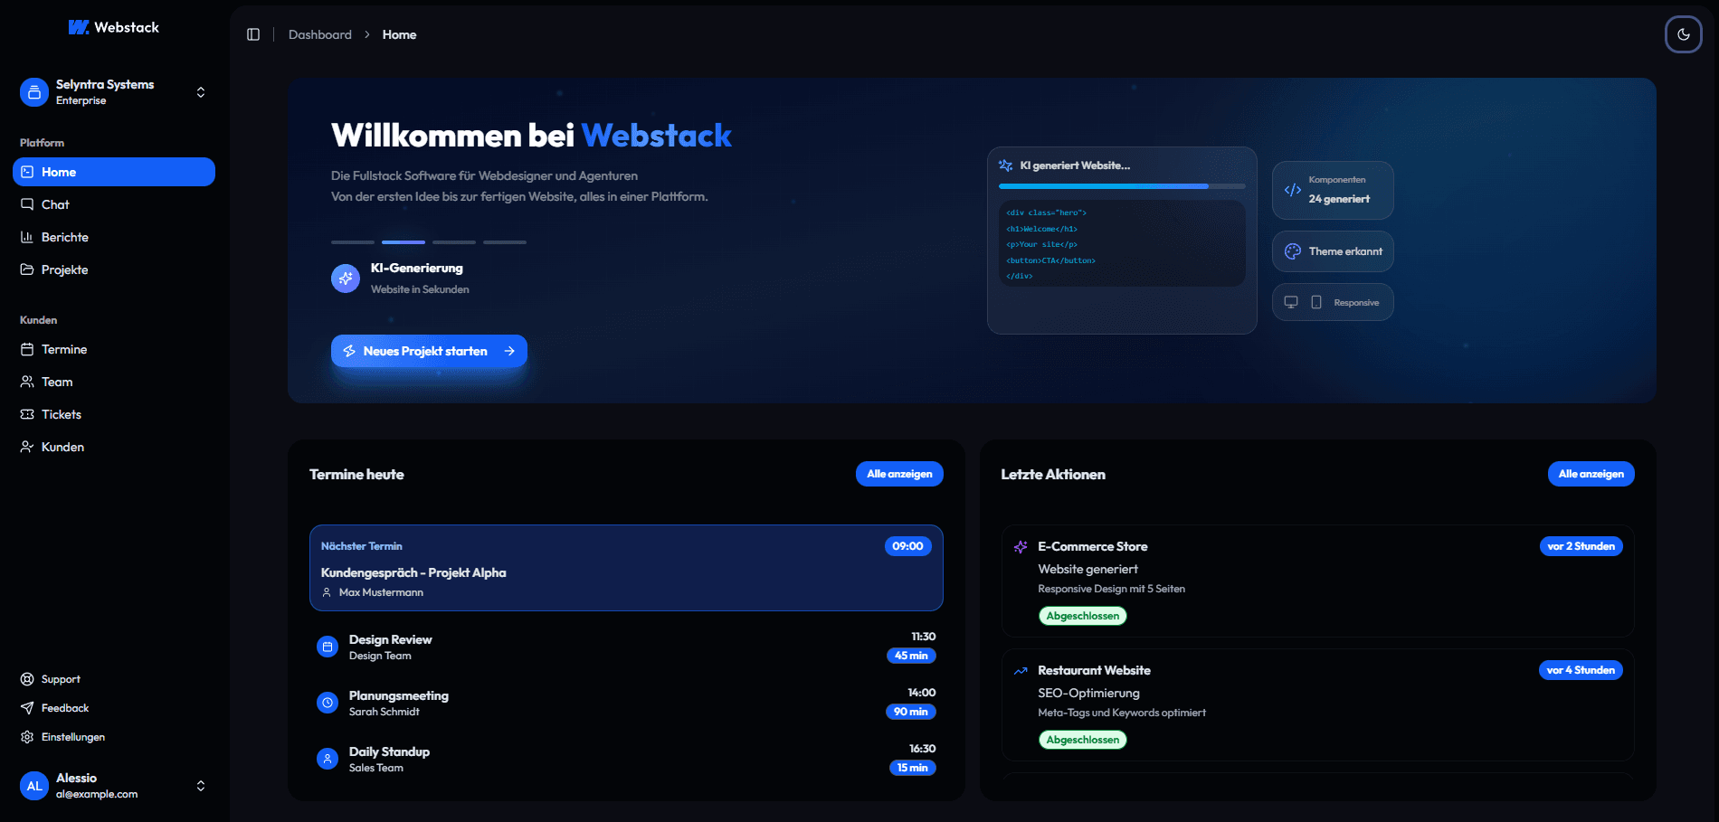Screen dimensions: 1719x822
Task: Open the Support page
Action: click(60, 679)
